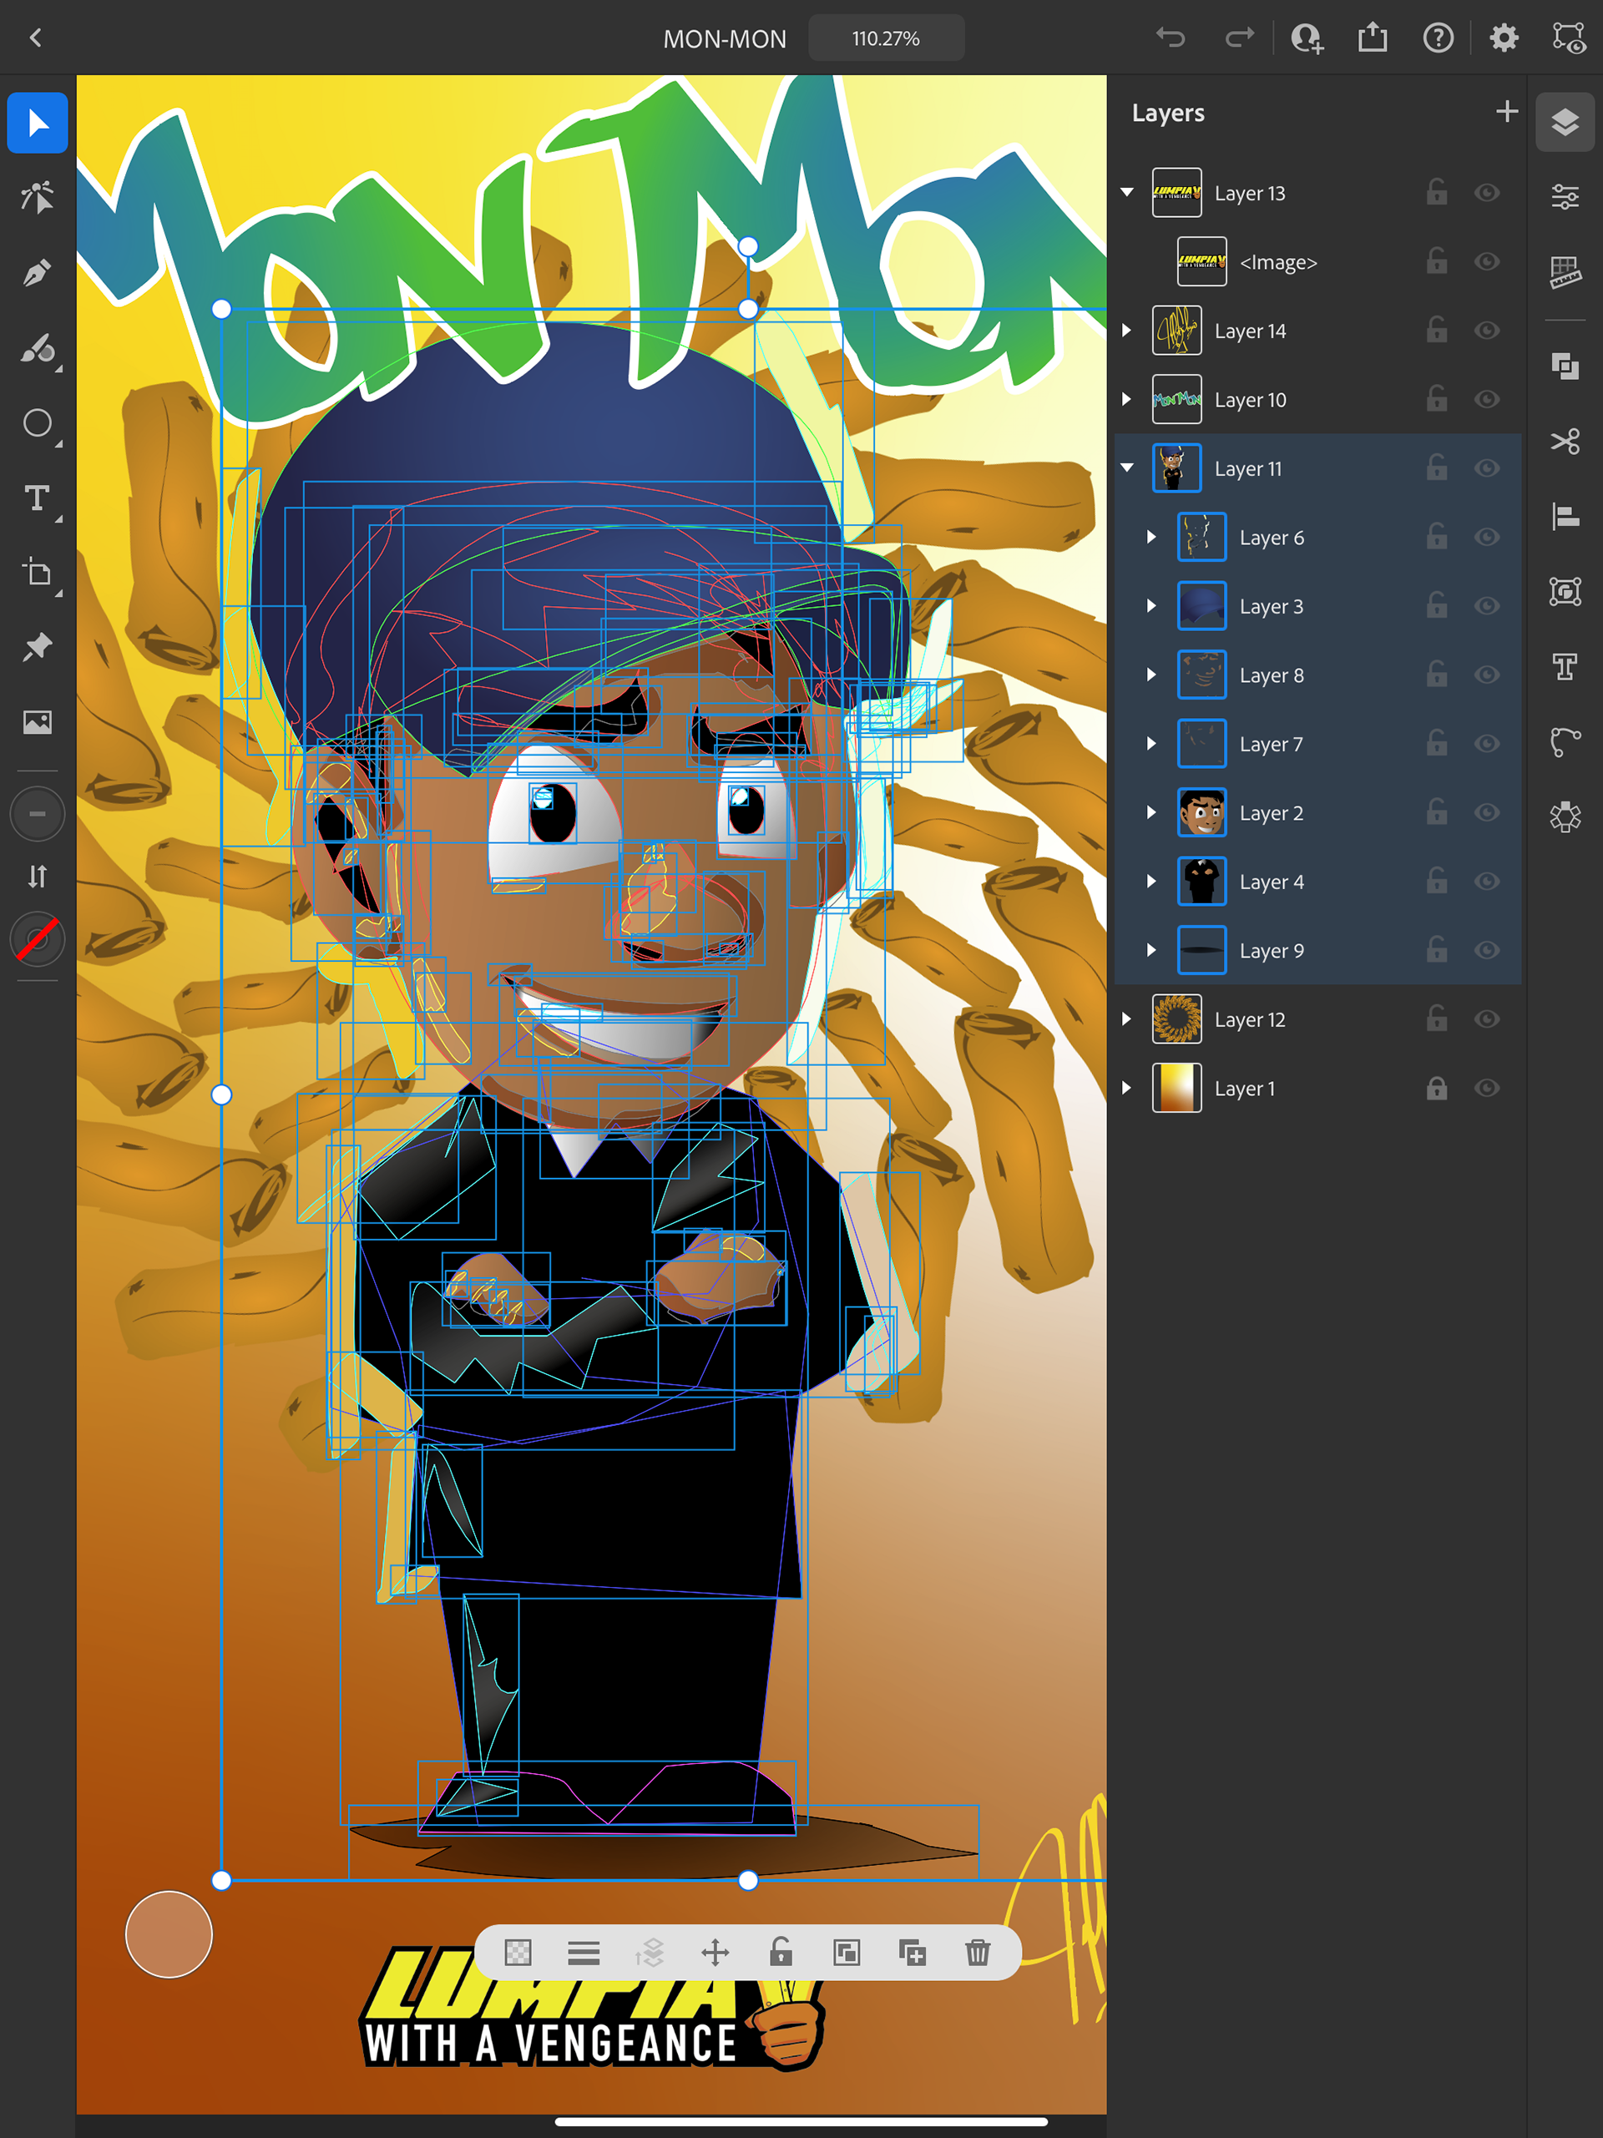Unlock Layer 1 padlock
Image resolution: width=1603 pixels, height=2138 pixels.
coord(1437,1089)
